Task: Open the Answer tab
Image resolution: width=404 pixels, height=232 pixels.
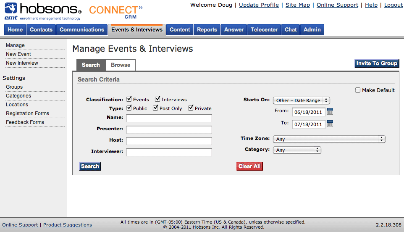Action: 234,30
